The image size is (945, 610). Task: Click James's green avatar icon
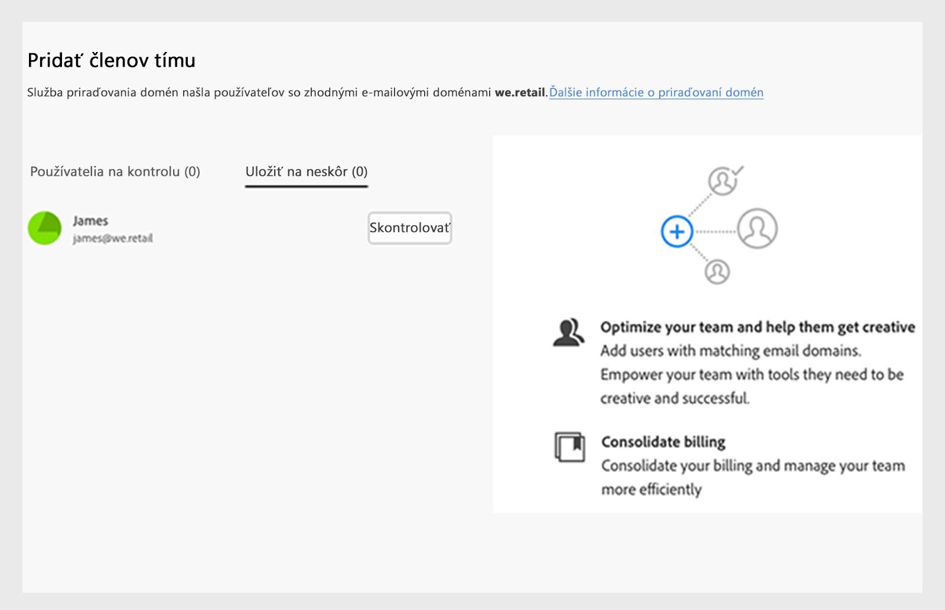point(45,229)
